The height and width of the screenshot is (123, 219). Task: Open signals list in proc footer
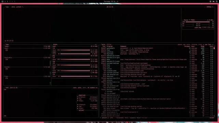coord(133,118)
